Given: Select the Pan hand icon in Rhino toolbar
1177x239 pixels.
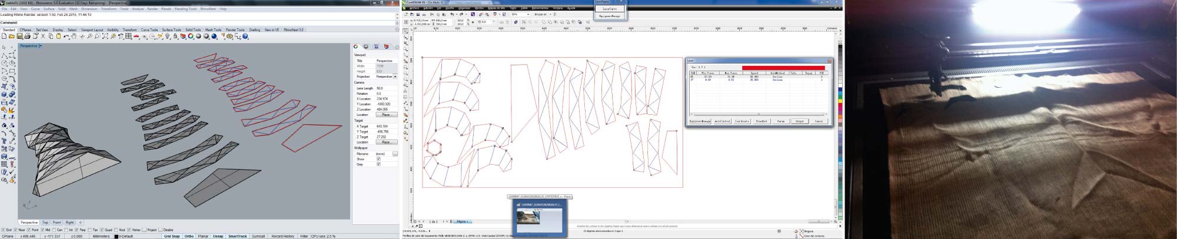Looking at the screenshot, I should pos(74,36).
